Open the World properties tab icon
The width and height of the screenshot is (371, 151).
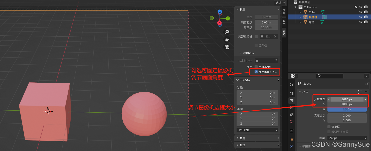pyautogui.click(x=291, y=122)
